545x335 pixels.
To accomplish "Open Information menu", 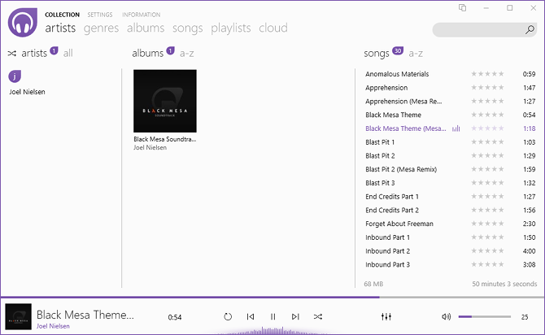I will (141, 15).
